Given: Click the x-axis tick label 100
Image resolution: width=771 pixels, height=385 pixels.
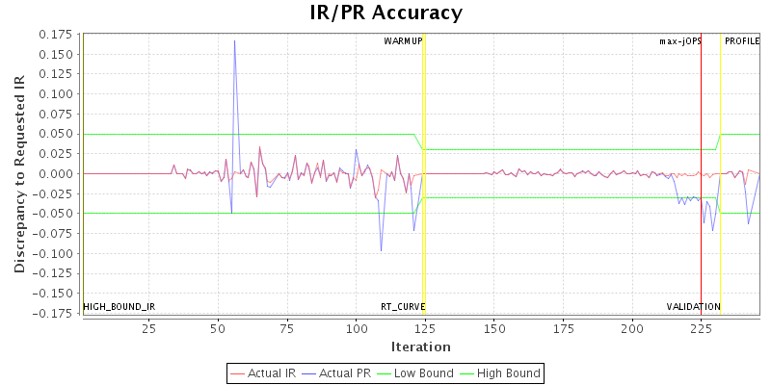Looking at the screenshot, I should [356, 328].
